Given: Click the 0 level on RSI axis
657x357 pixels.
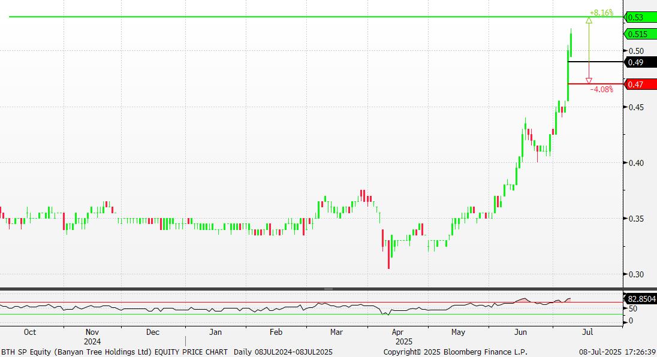Looking at the screenshot, I should (631, 321).
